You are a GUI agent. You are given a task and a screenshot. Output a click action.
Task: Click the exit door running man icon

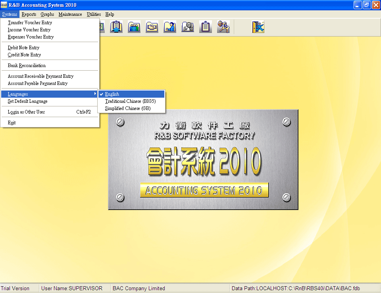click(x=258, y=27)
